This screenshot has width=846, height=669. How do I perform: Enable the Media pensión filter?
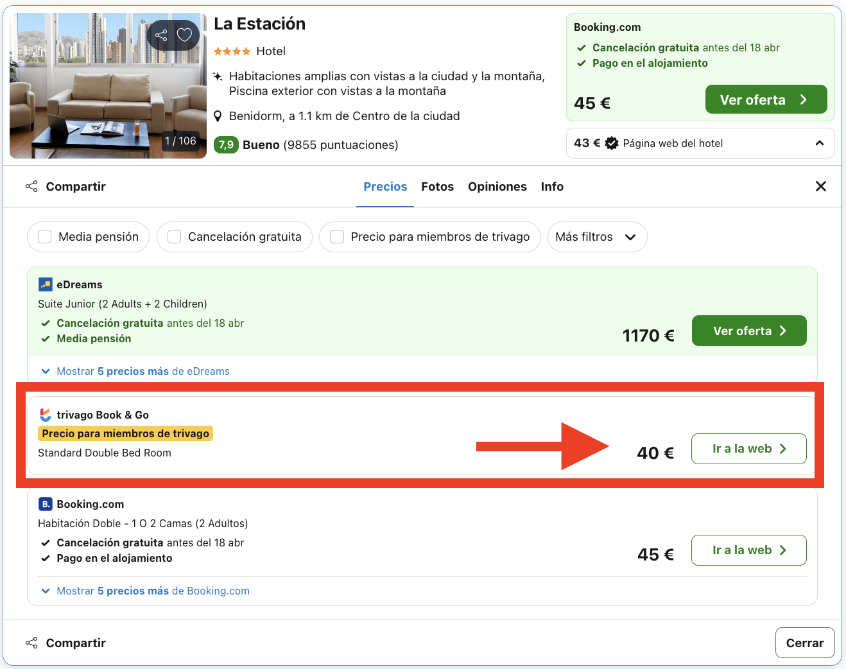point(44,236)
